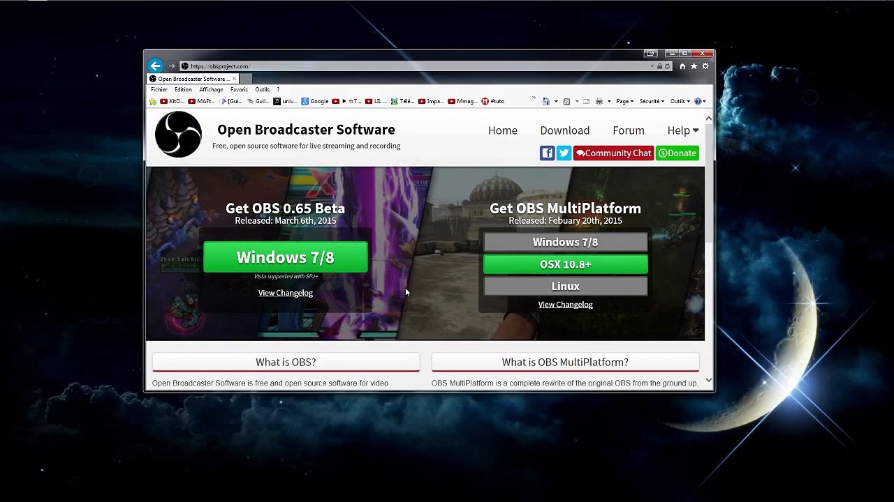Click the OBS logo on the page

[178, 135]
